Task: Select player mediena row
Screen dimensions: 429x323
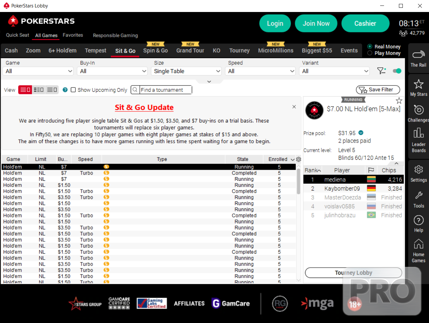Action: pyautogui.click(x=353, y=179)
